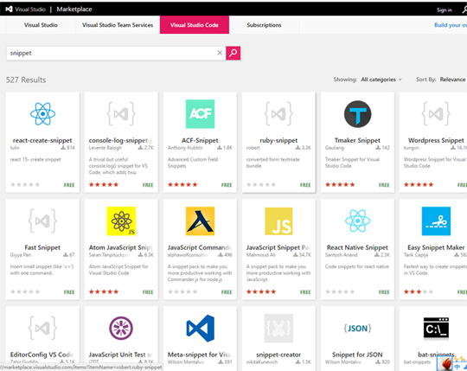Open the react-create-snippet atom icon
This screenshot has height=371, width=467.
click(42, 114)
